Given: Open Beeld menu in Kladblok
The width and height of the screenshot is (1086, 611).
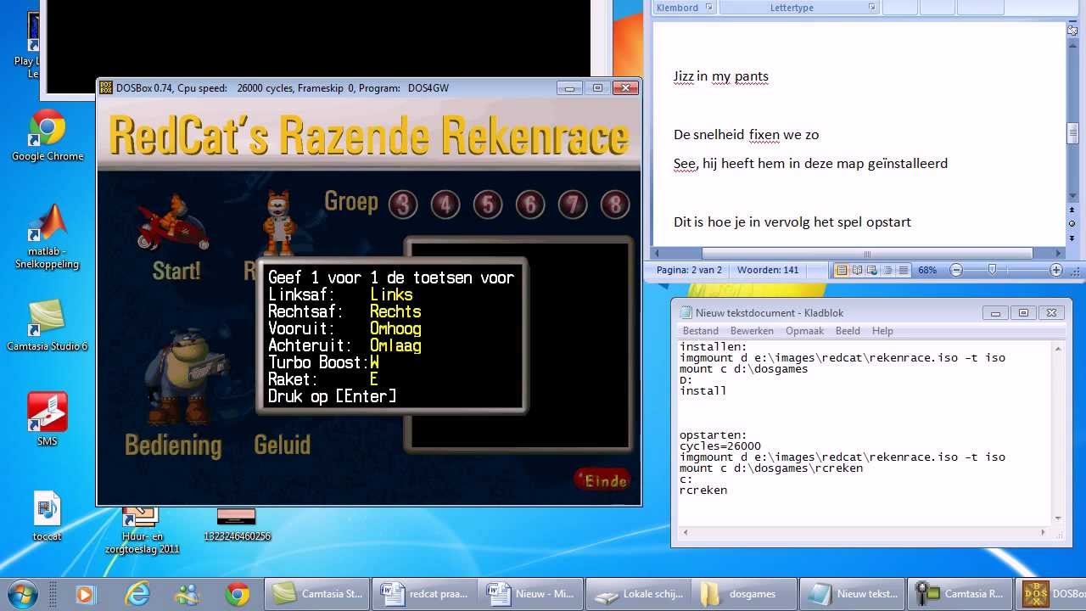Looking at the screenshot, I should (x=848, y=331).
